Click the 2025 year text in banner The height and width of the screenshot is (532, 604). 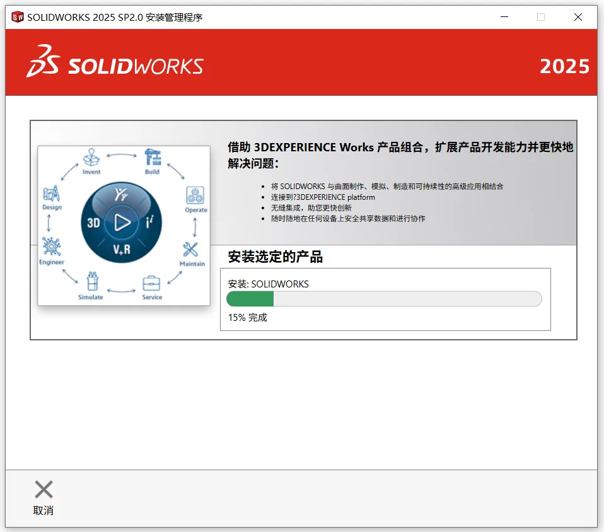coord(564,66)
